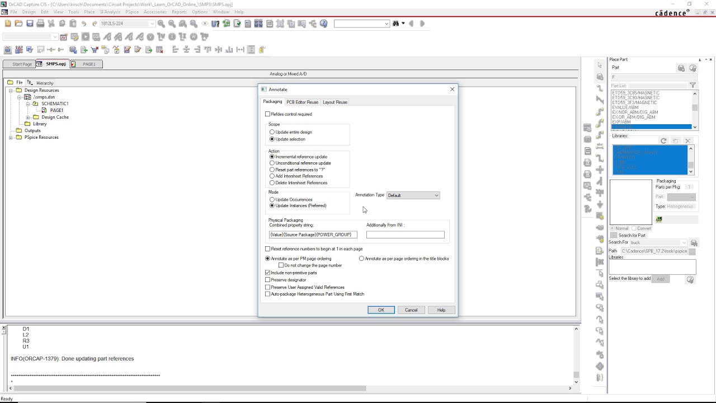Enable Refdes control required checkbox

pyautogui.click(x=268, y=114)
